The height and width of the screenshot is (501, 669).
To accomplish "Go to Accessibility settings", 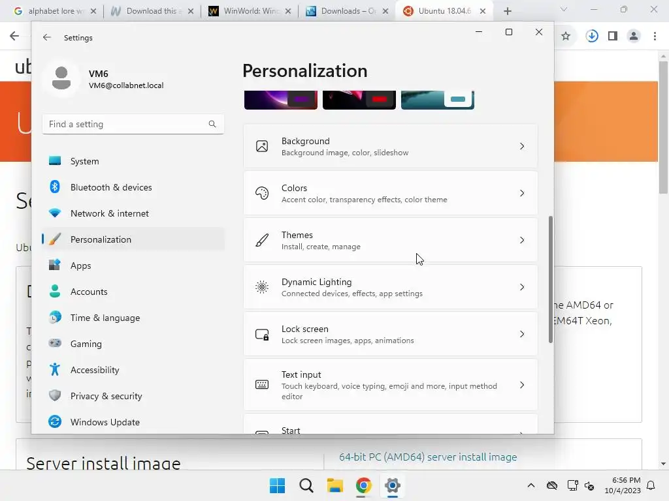I will coord(133,370).
